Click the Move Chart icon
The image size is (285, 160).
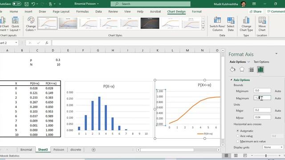click(262, 20)
